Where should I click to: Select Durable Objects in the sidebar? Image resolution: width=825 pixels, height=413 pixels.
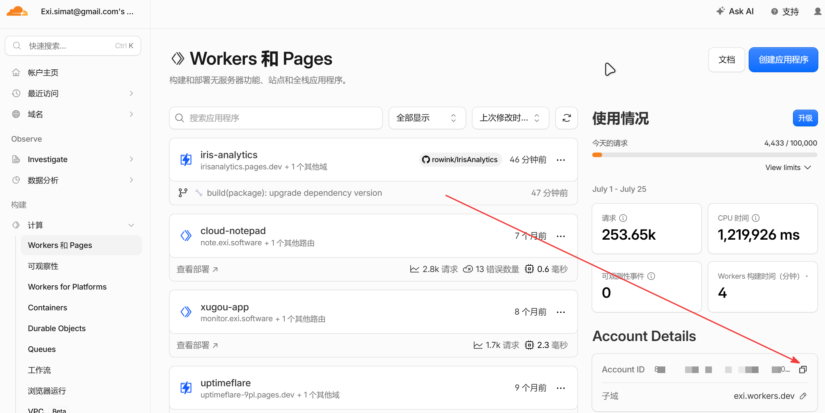(57, 328)
